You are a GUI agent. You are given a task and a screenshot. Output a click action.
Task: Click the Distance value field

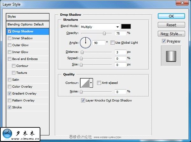point(120,52)
